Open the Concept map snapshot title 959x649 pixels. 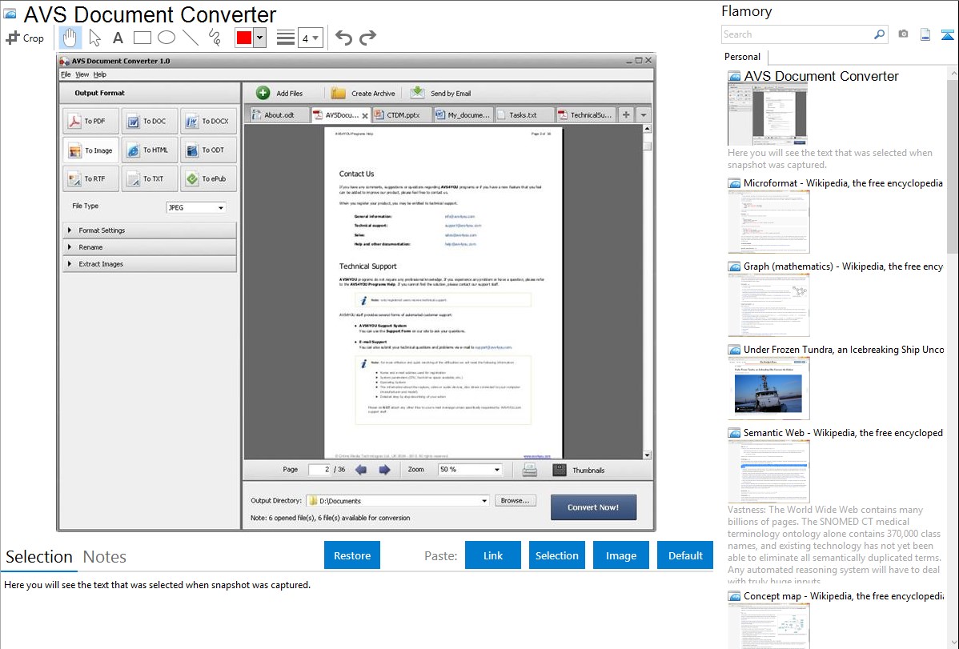click(x=843, y=595)
